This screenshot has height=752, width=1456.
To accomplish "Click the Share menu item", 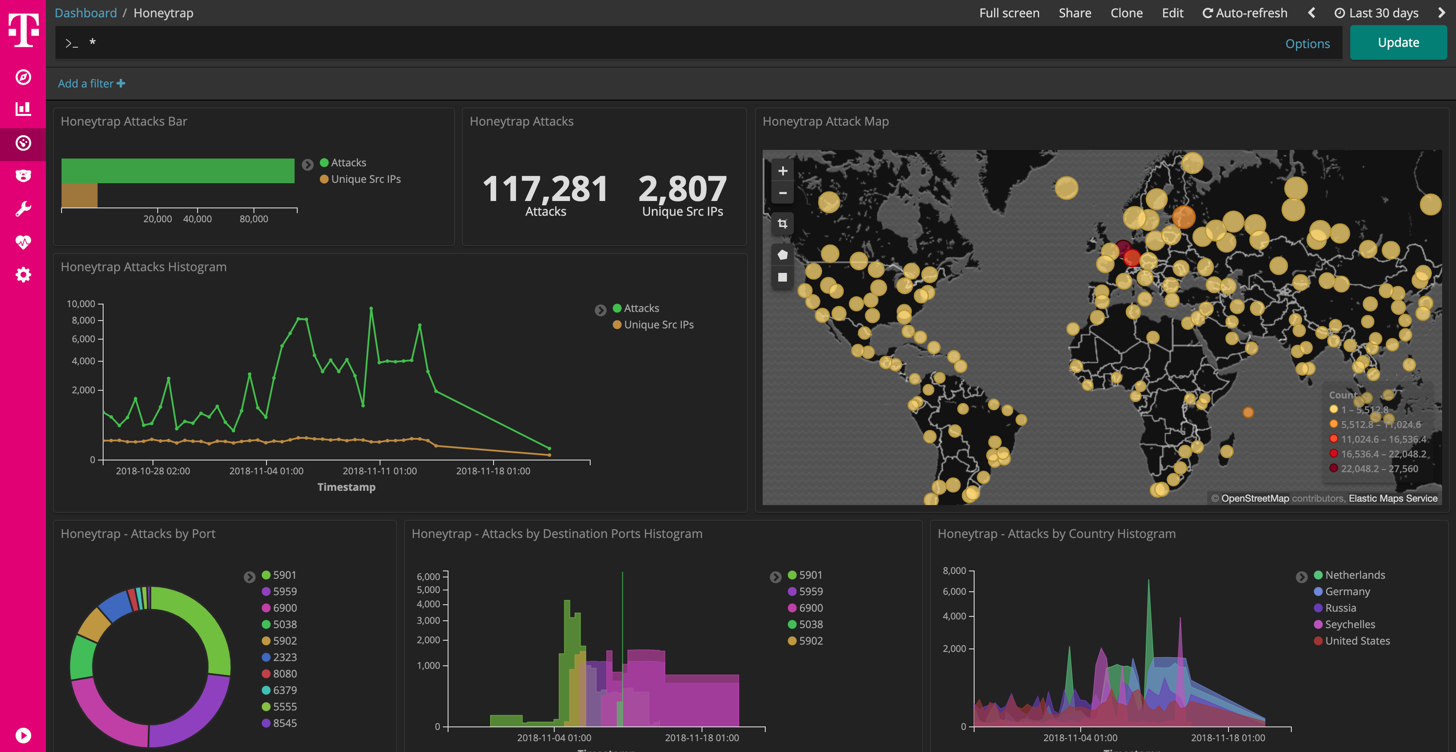I will (x=1075, y=13).
